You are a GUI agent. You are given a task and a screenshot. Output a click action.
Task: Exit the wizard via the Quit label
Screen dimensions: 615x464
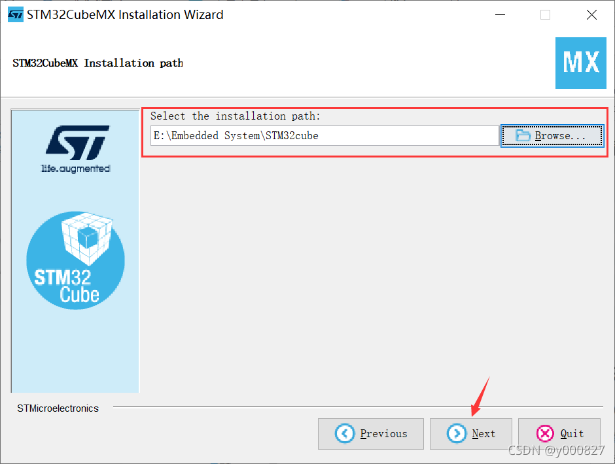[x=572, y=433]
